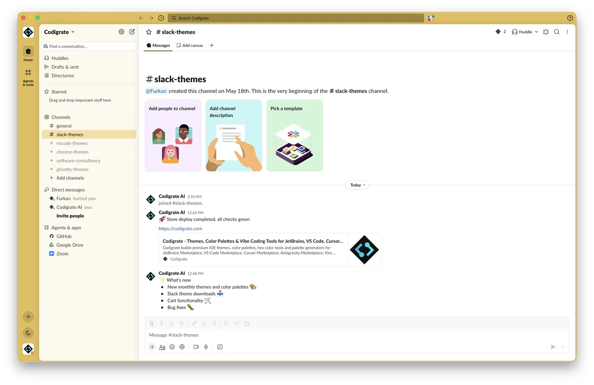The width and height of the screenshot is (594, 385).
Task: Open Agents & tools in sidebar rail
Action: [x=28, y=78]
